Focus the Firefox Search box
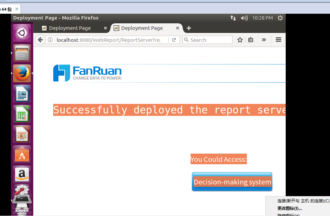This screenshot has width=330, height=216. [207, 40]
